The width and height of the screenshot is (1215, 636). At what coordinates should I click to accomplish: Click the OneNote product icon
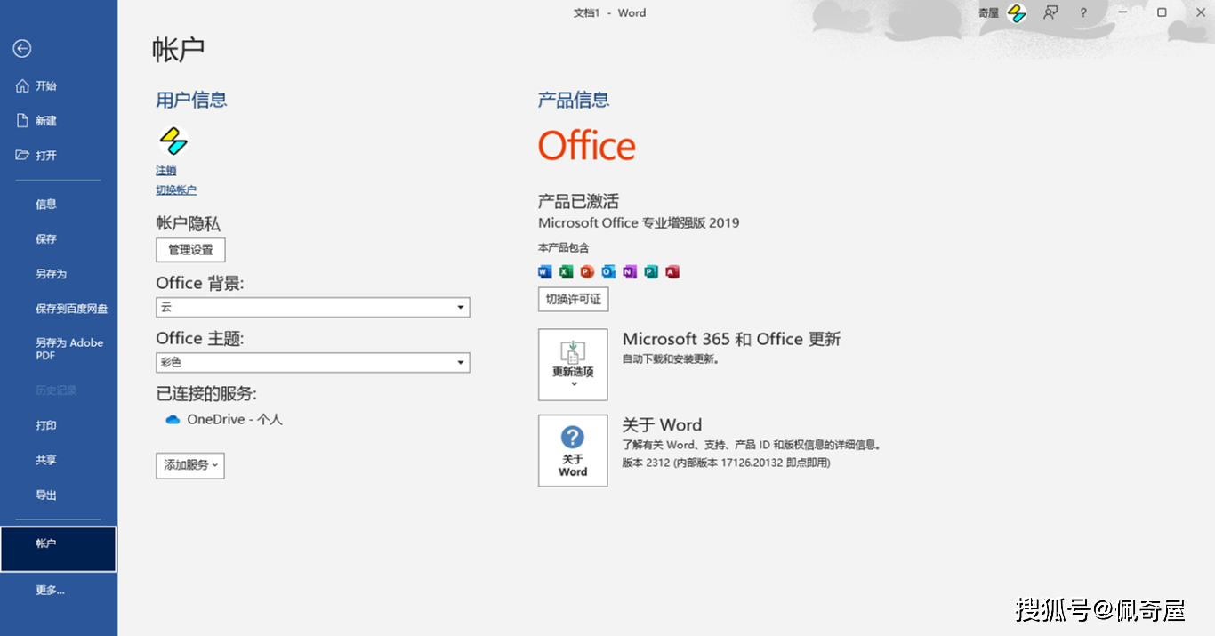click(629, 271)
